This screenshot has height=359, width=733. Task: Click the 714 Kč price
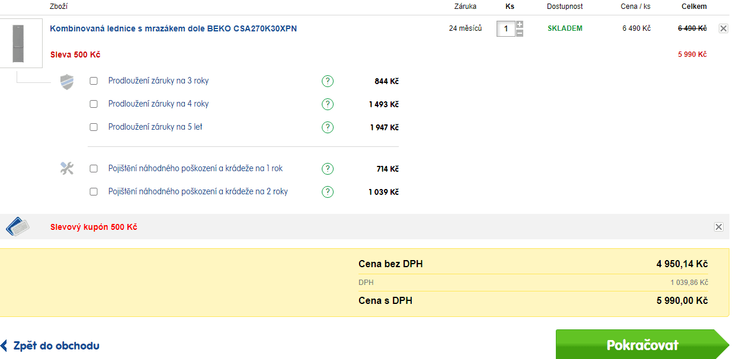[x=388, y=169]
